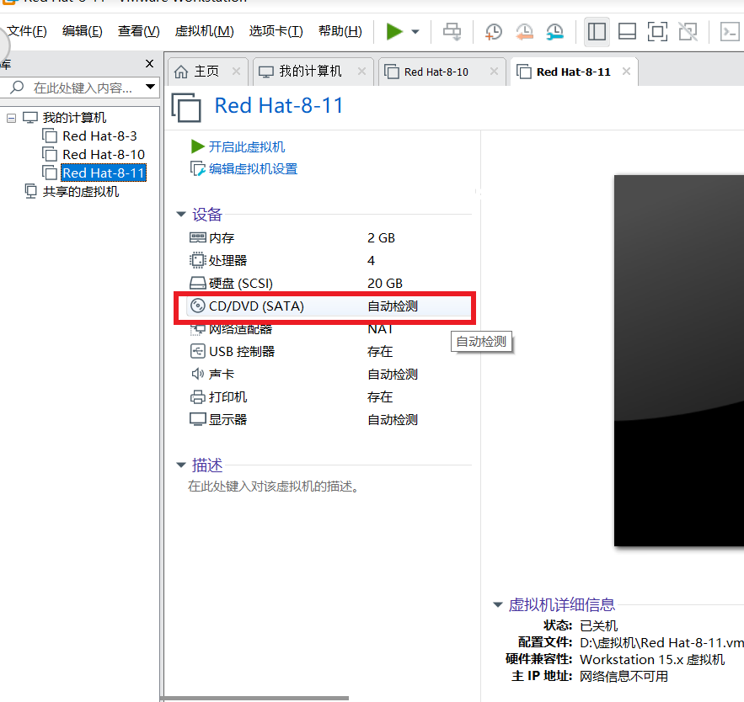744x702 pixels.
Task: Click the black VM screen preview
Action: point(678,360)
